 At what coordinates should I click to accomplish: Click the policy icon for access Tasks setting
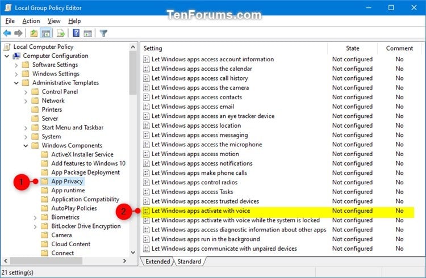pos(147,192)
